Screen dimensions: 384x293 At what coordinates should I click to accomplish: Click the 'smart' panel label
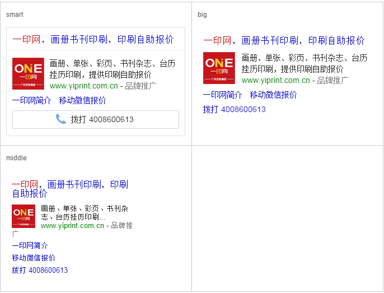pos(15,15)
